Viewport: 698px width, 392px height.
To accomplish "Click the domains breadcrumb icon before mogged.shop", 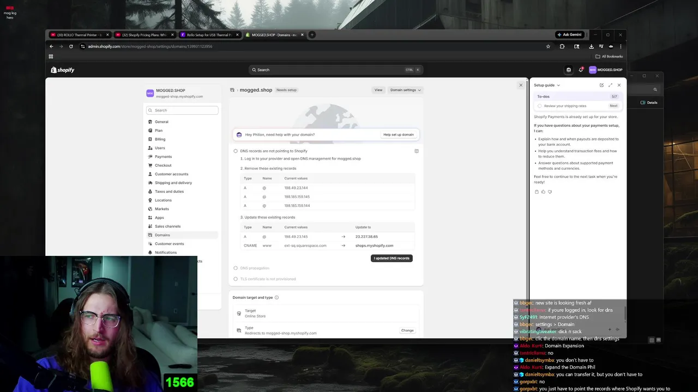I will pyautogui.click(x=232, y=90).
